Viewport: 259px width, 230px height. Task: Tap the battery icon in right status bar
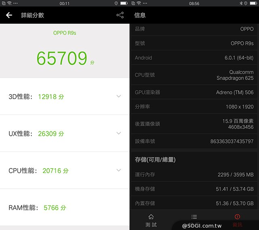coord(254,3)
